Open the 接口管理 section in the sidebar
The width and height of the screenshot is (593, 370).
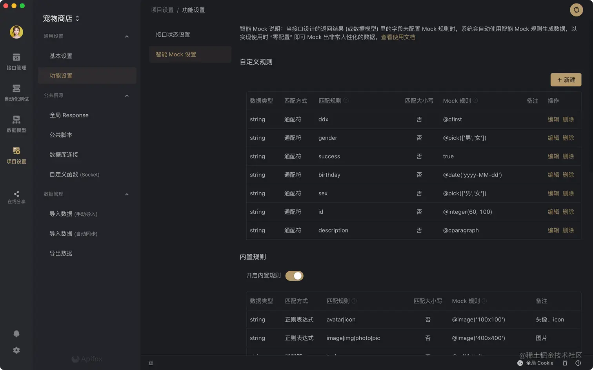16,63
